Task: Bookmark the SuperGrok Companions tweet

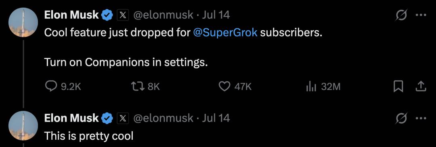Action: (x=398, y=86)
